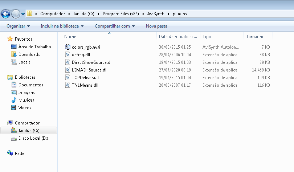
Task: Click the Documentos library icon
Action: point(14,85)
